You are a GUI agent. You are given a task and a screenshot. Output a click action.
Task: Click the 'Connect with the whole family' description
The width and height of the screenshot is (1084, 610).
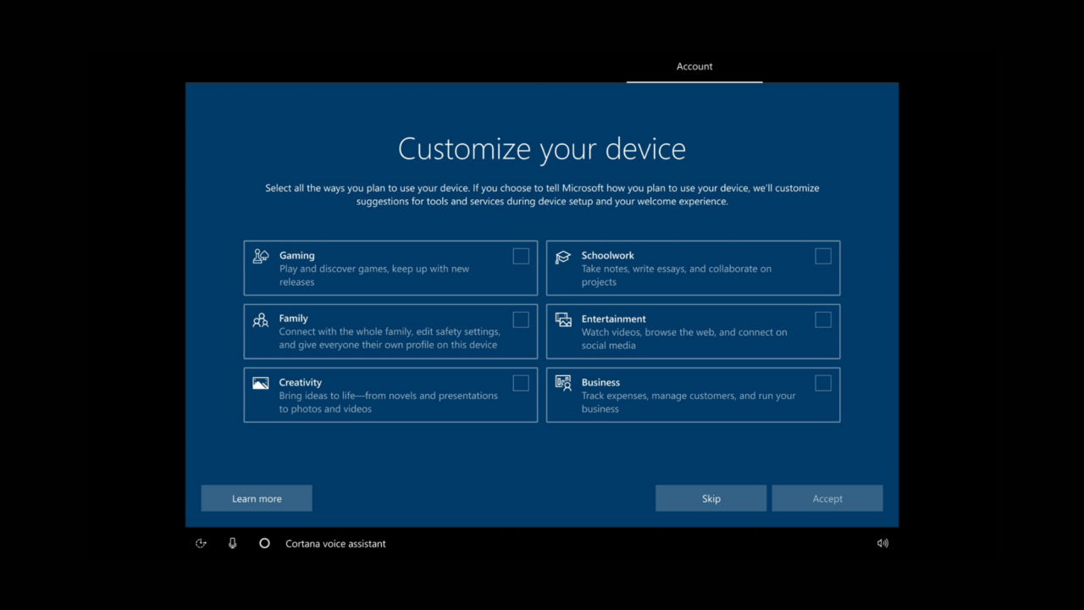(x=390, y=338)
